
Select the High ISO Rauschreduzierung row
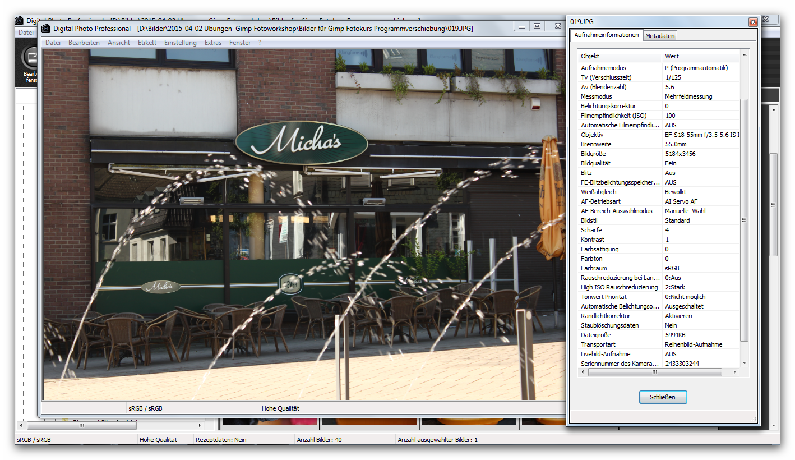[659, 287]
